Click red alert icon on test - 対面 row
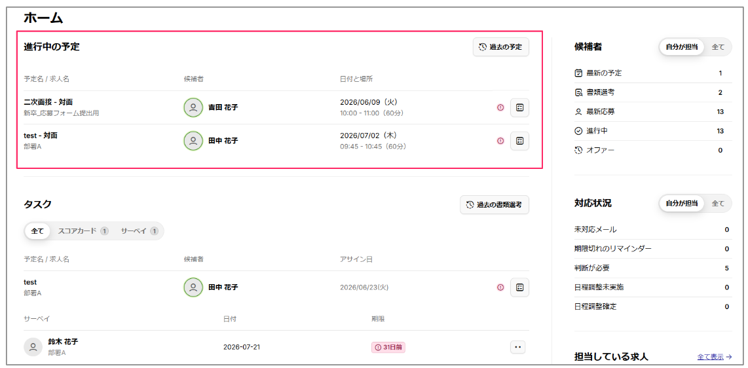 click(x=500, y=141)
